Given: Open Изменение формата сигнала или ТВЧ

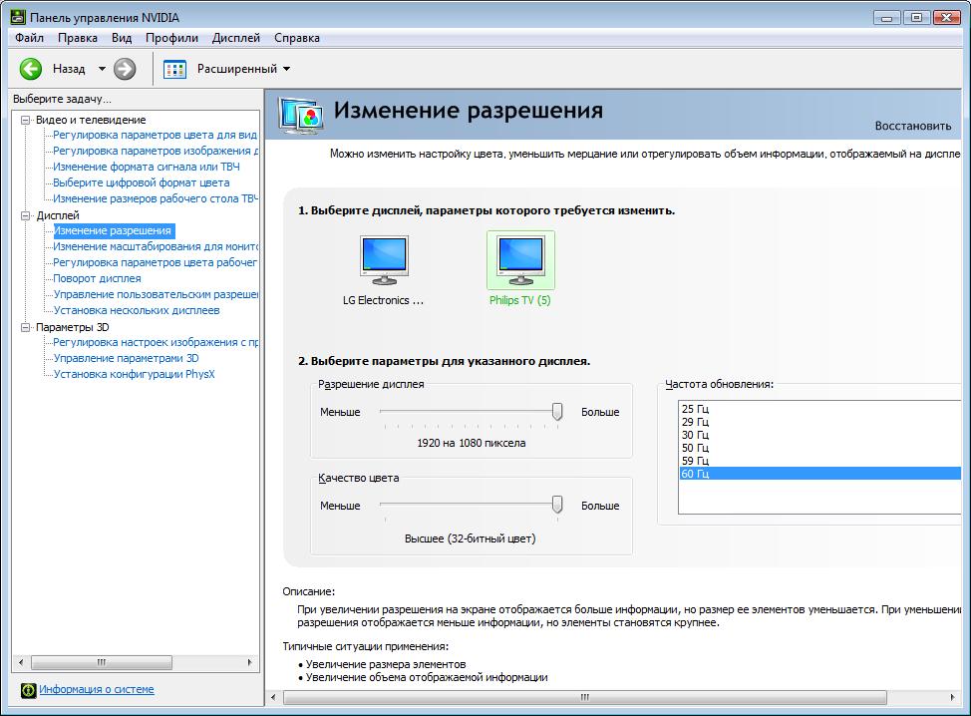Looking at the screenshot, I should (147, 167).
